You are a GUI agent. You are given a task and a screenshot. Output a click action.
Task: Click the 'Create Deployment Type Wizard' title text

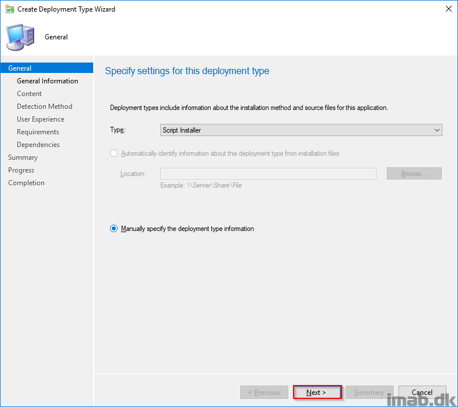click(x=67, y=9)
